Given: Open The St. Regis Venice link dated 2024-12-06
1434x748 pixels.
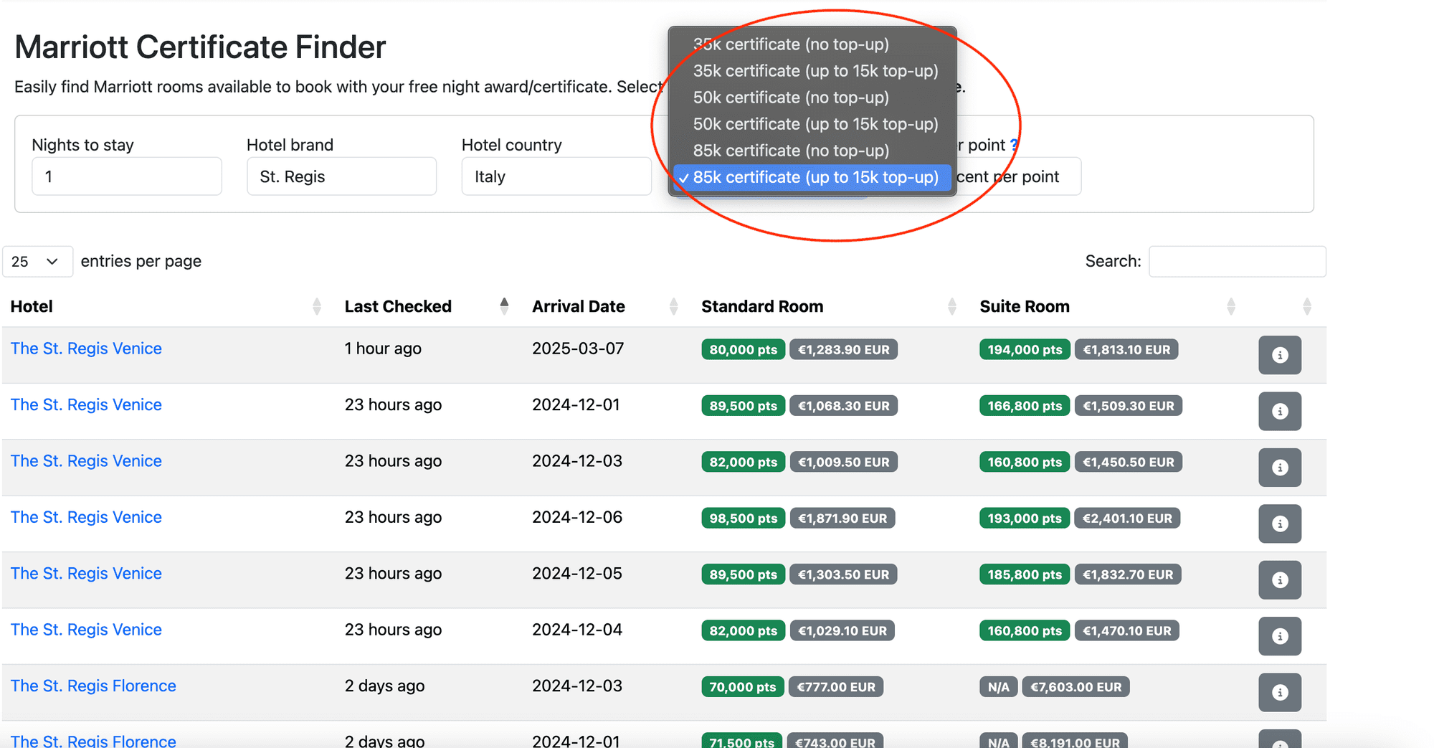Looking at the screenshot, I should [x=86, y=517].
